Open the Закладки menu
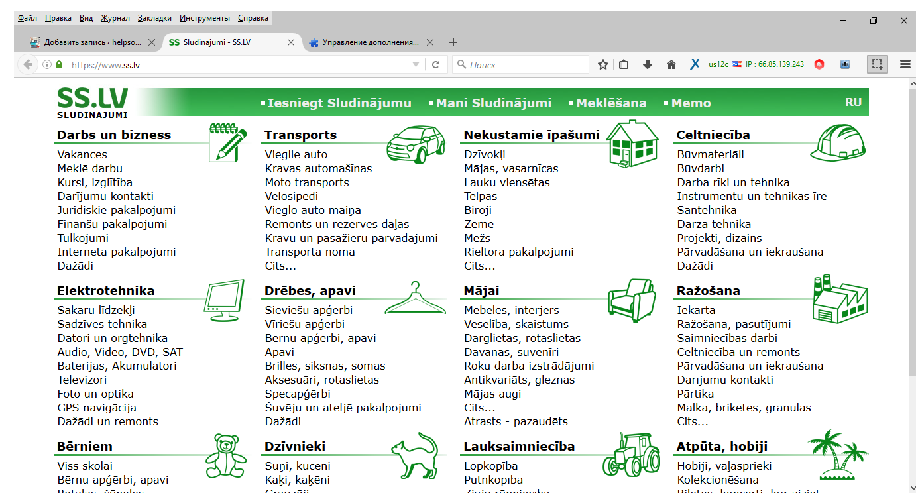This screenshot has height=493, width=916. pos(156,18)
